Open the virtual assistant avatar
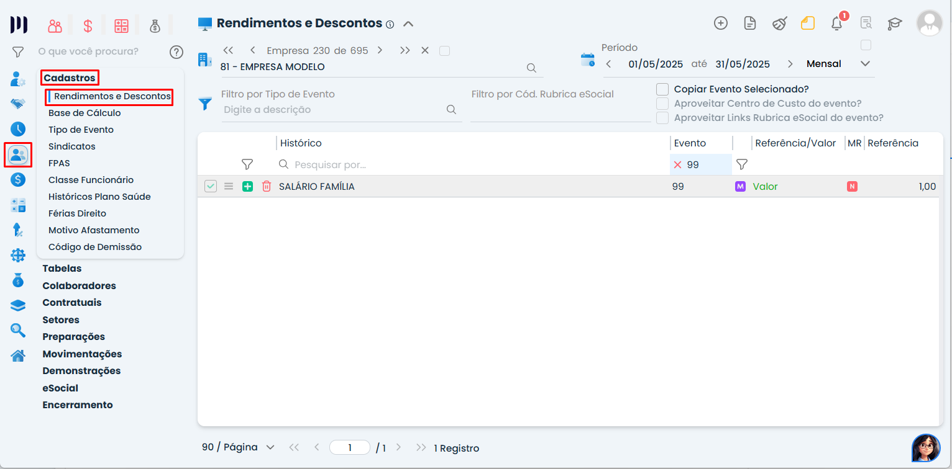 tap(926, 448)
